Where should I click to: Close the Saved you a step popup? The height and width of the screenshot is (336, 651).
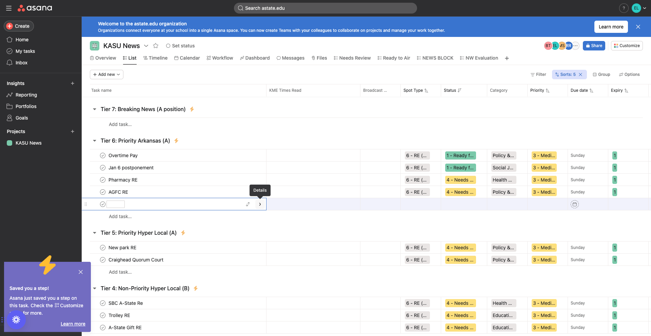(x=81, y=272)
